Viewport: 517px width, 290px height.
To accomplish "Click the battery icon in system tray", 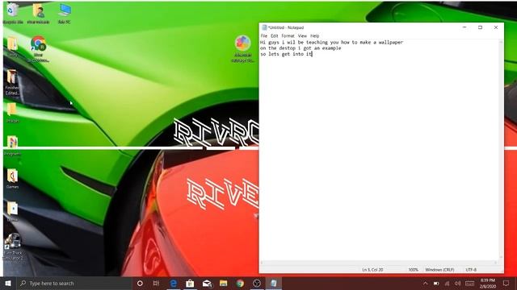I will (436, 283).
